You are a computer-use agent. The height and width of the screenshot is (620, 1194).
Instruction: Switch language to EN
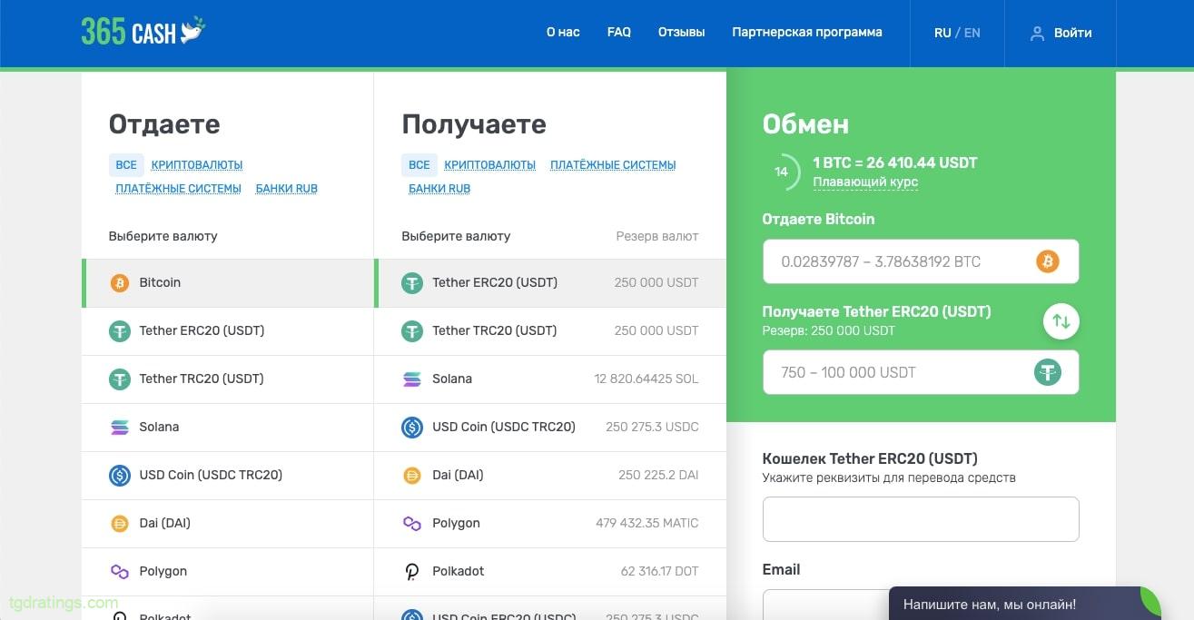[x=972, y=33]
